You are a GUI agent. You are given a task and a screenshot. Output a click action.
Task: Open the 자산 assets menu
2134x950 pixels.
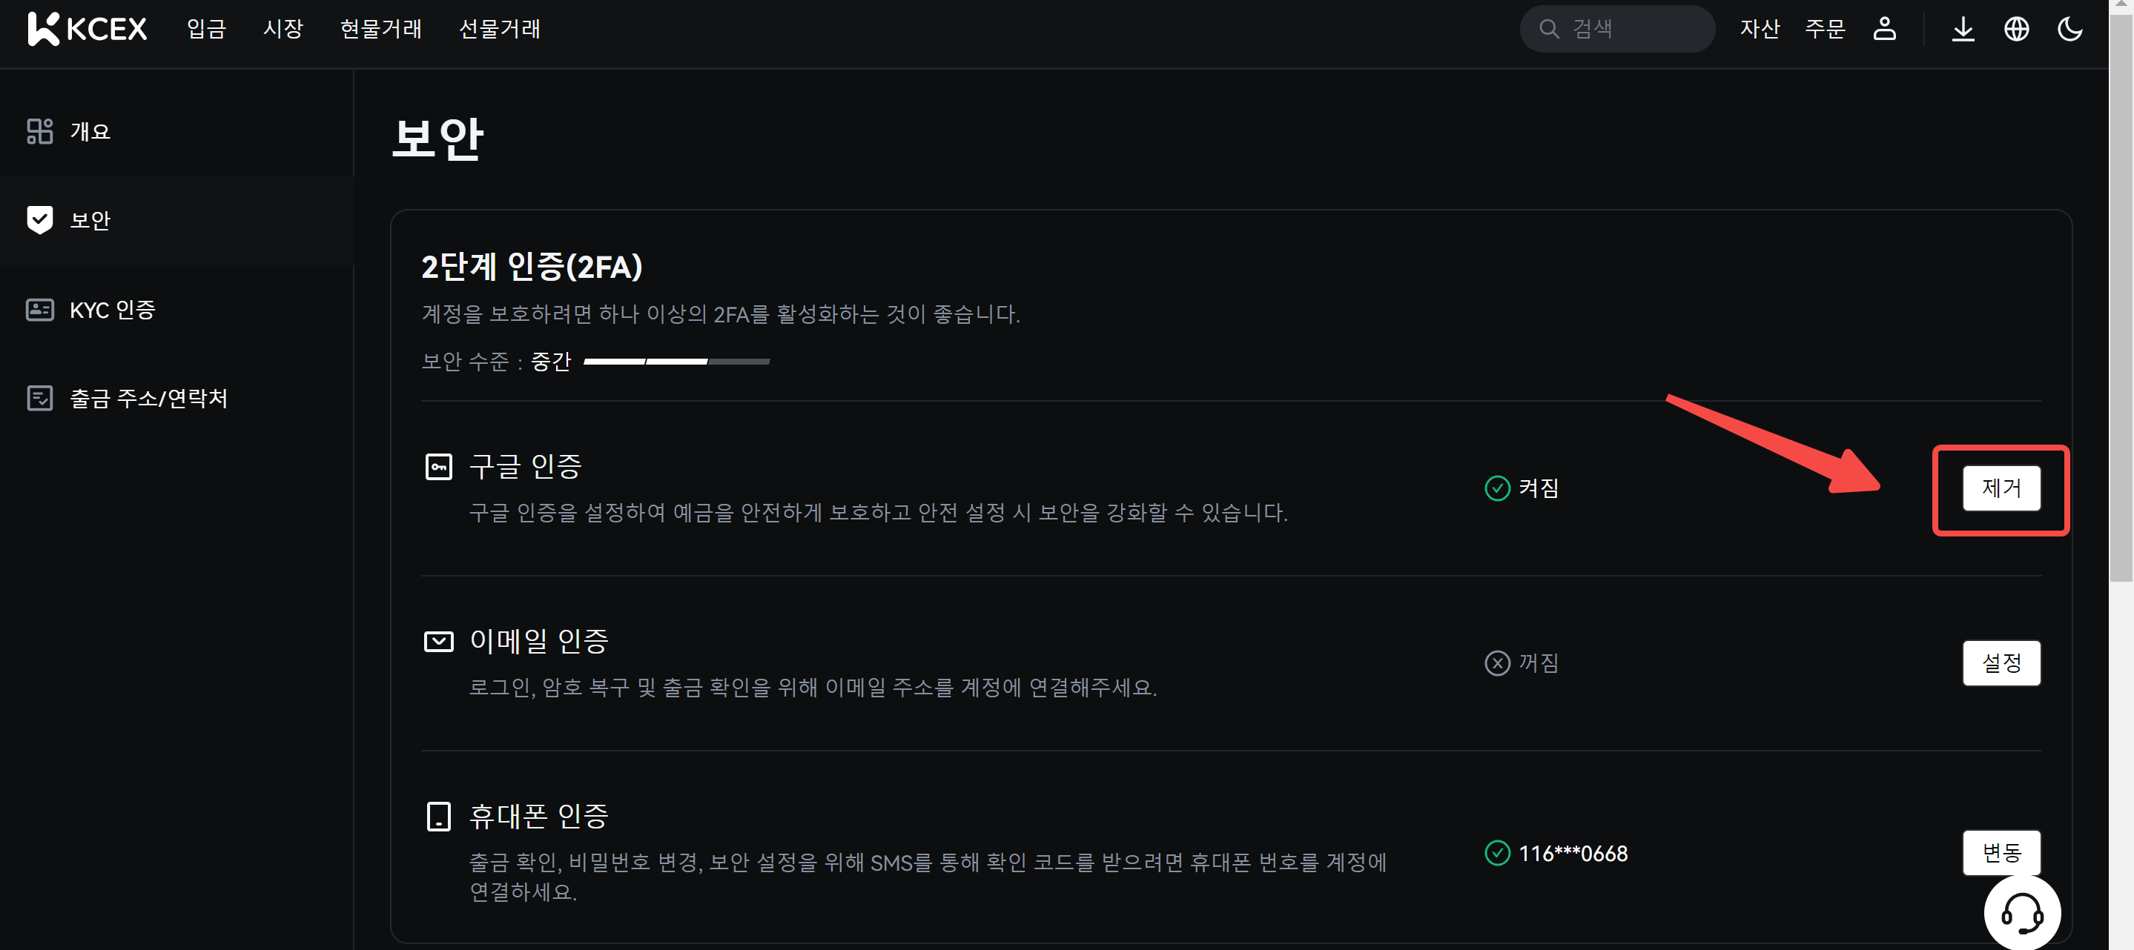point(1760,29)
